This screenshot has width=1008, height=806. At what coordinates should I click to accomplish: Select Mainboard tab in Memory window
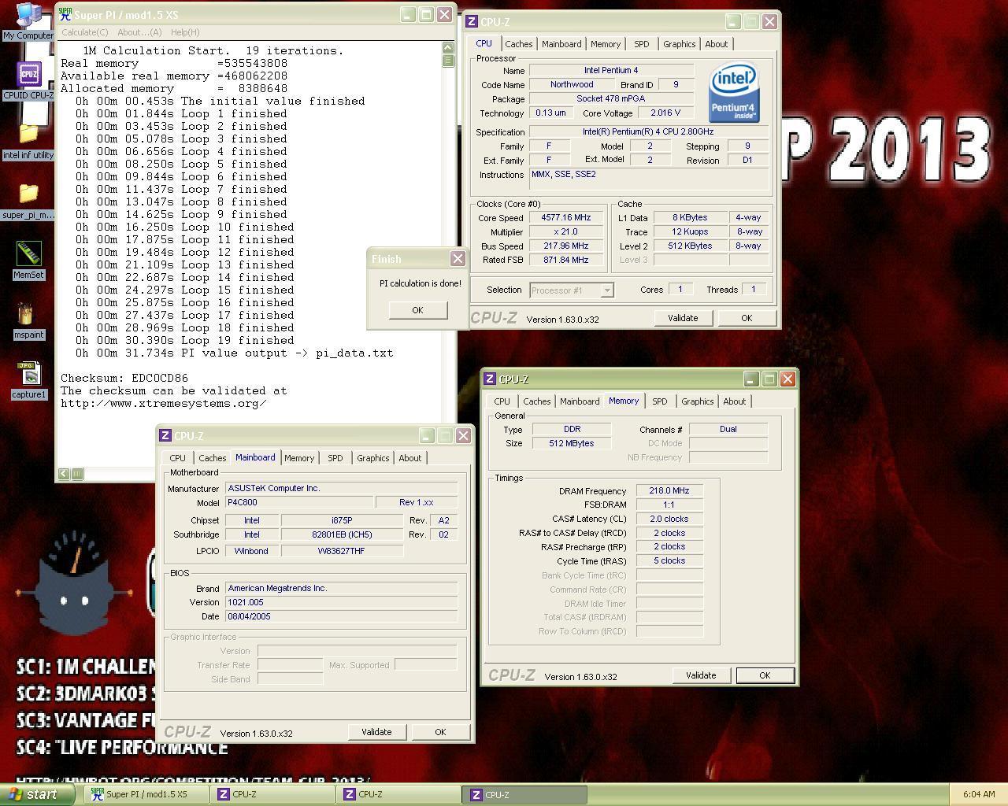click(580, 401)
